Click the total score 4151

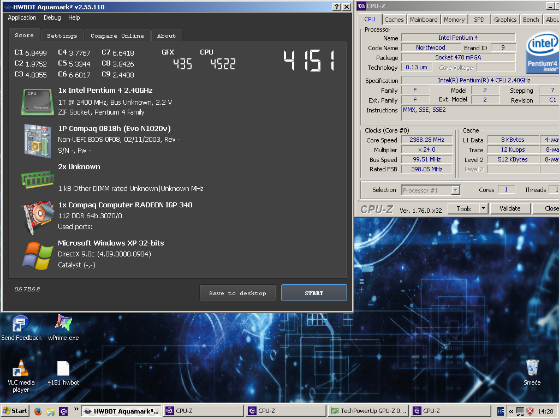(x=309, y=60)
